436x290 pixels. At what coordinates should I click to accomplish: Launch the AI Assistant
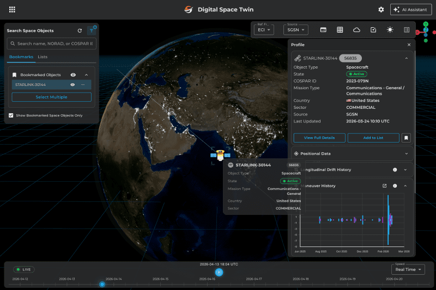tap(411, 9)
